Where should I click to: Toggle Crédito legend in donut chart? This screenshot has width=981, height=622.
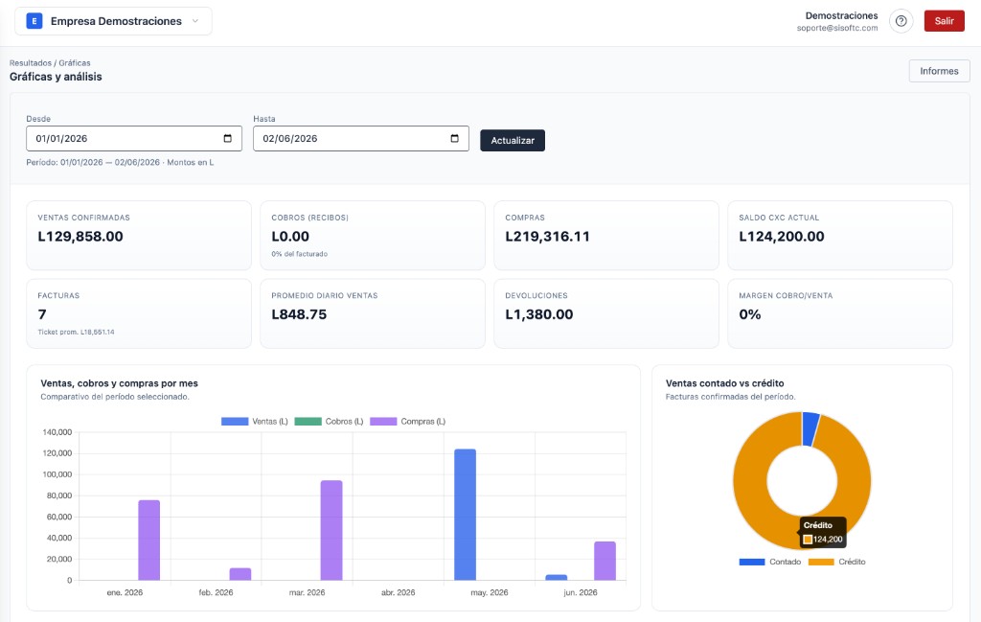(x=837, y=562)
